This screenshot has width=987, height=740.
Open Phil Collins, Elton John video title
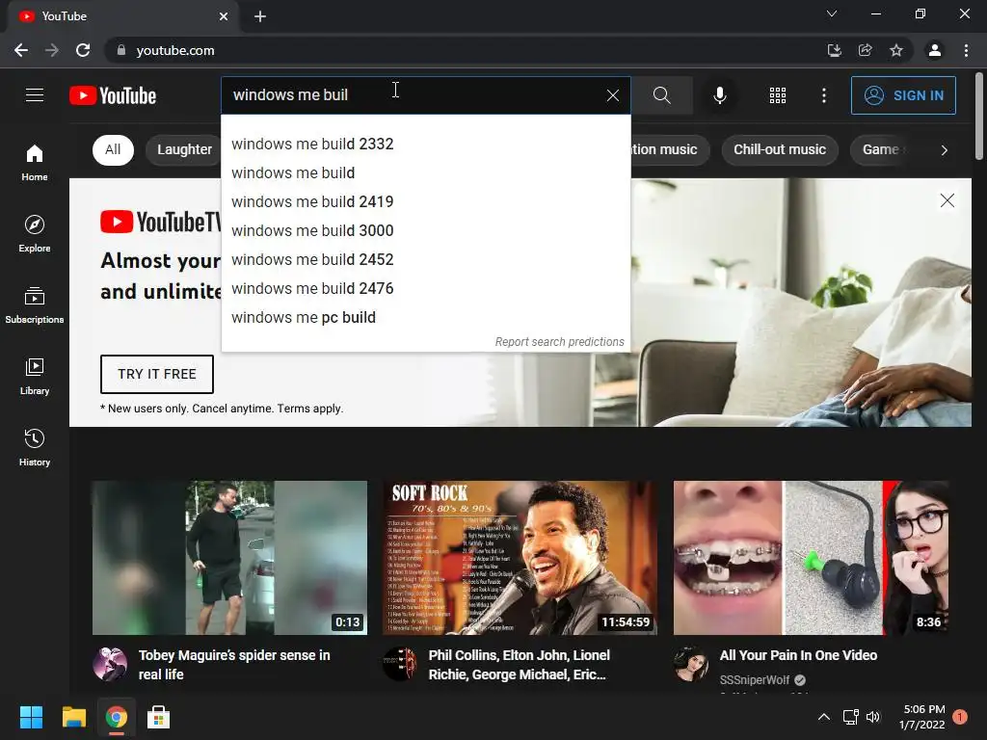[x=520, y=665]
